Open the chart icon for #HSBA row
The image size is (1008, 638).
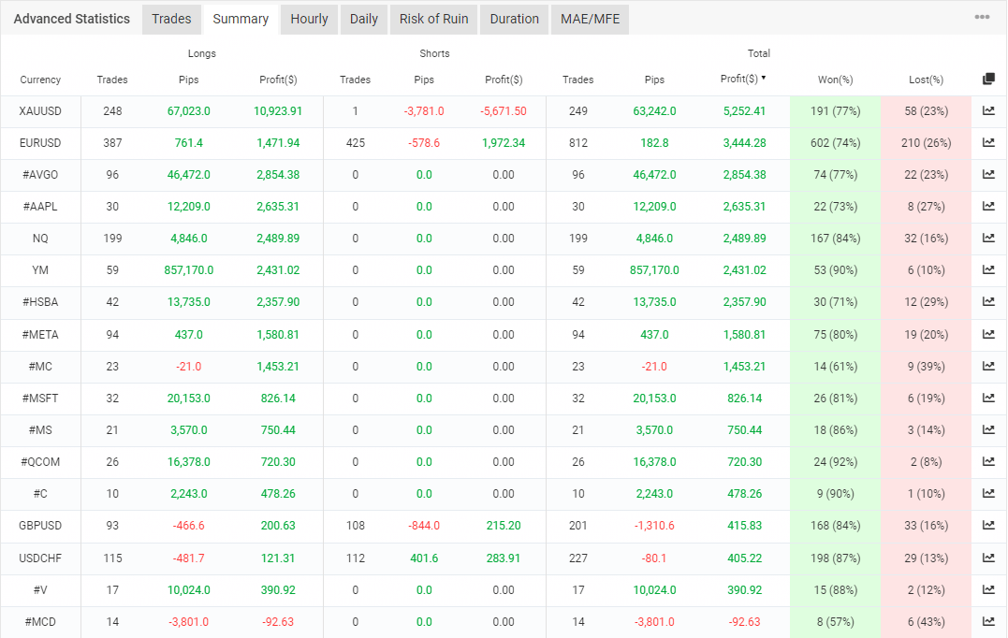988,301
